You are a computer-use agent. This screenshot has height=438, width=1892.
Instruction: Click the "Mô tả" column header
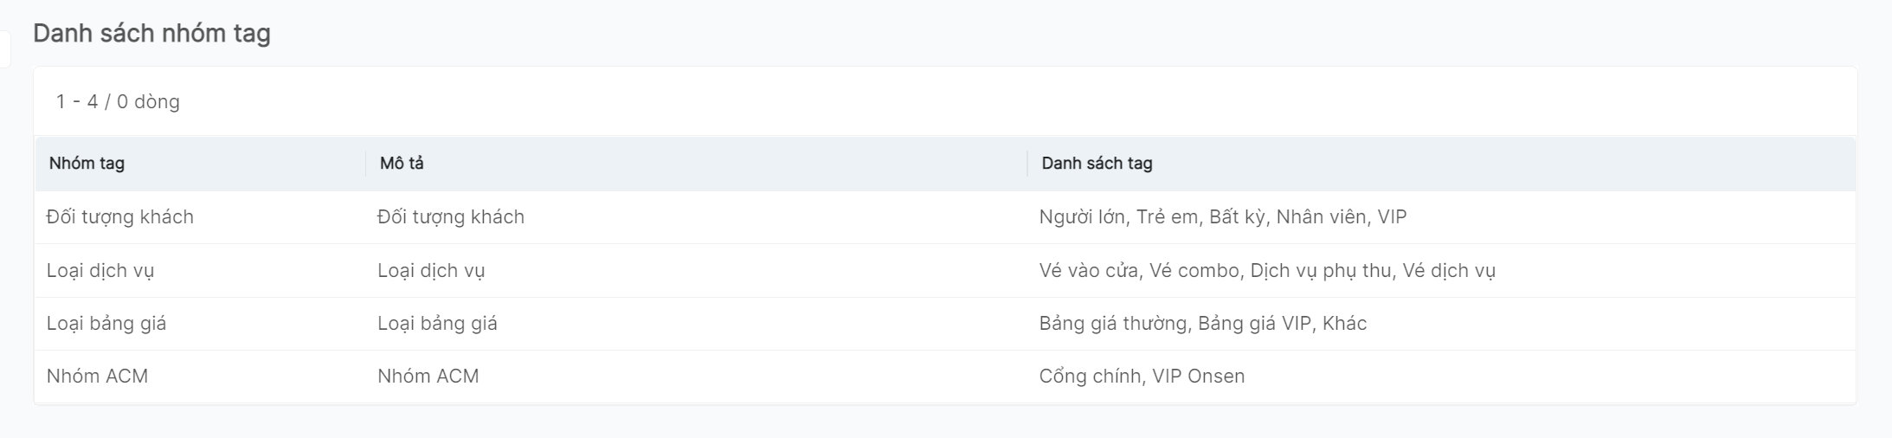pos(402,164)
